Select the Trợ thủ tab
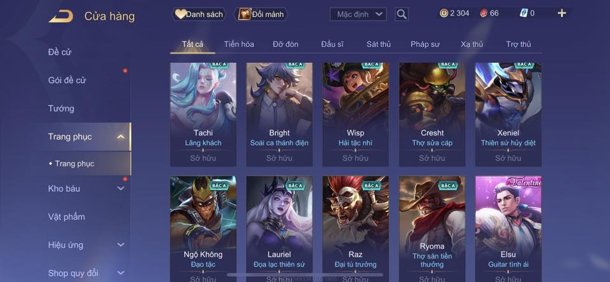Screen dimensions: 610x282 click(x=518, y=44)
